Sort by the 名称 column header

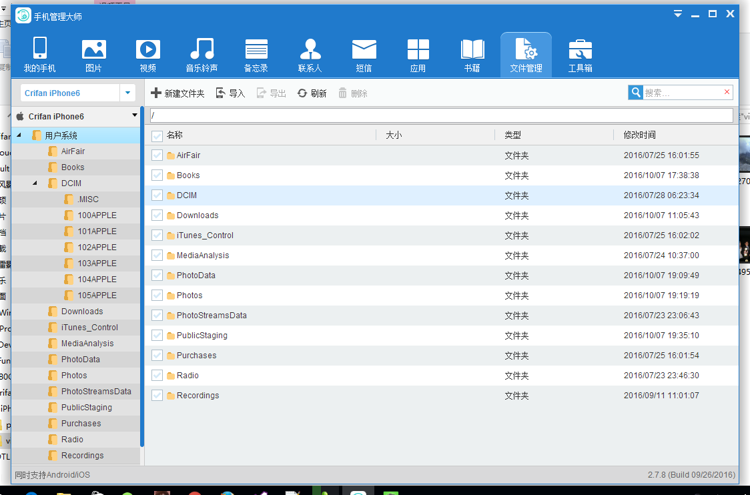tap(175, 135)
